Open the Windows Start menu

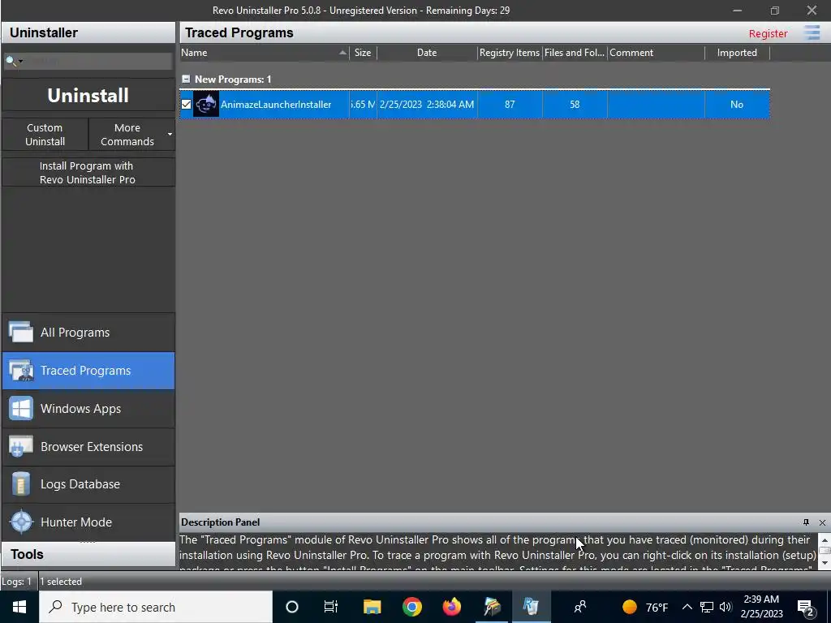coord(19,607)
